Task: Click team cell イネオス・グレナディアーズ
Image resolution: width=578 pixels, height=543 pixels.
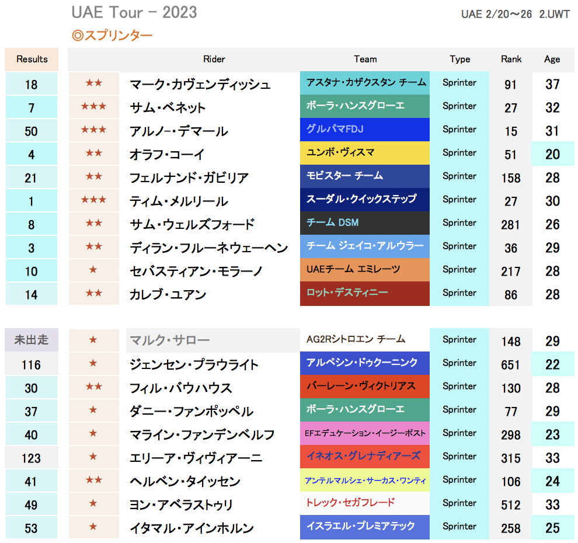Action: tap(365, 457)
